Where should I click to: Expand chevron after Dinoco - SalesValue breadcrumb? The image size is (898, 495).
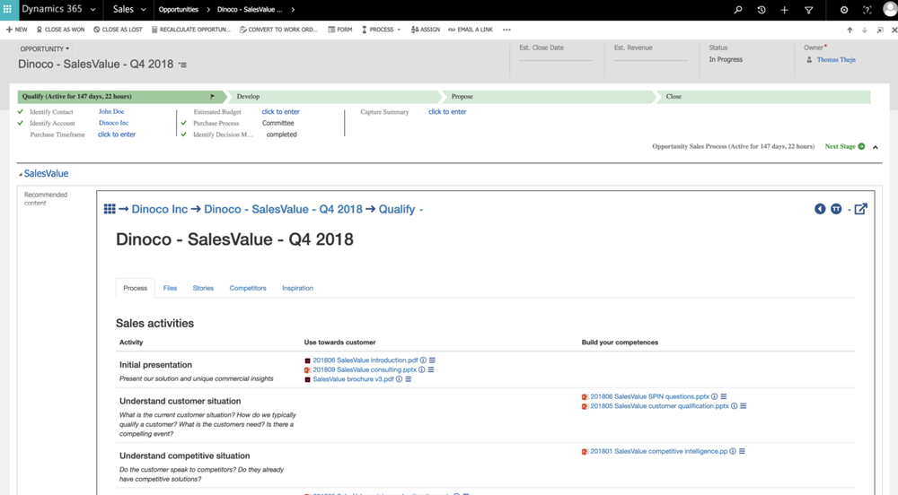point(293,10)
